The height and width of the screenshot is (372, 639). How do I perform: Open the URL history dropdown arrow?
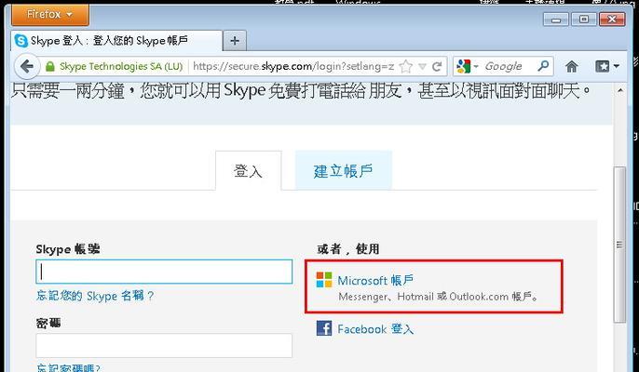point(422,66)
